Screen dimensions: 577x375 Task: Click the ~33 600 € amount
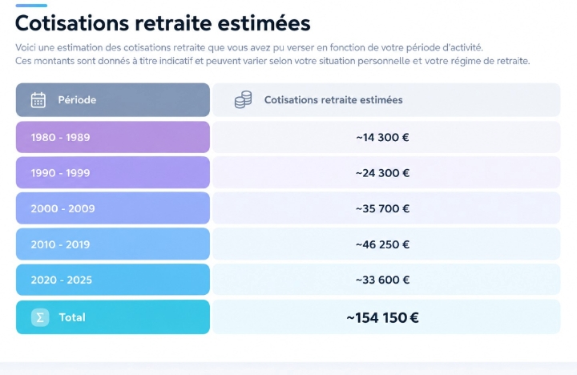pyautogui.click(x=382, y=280)
